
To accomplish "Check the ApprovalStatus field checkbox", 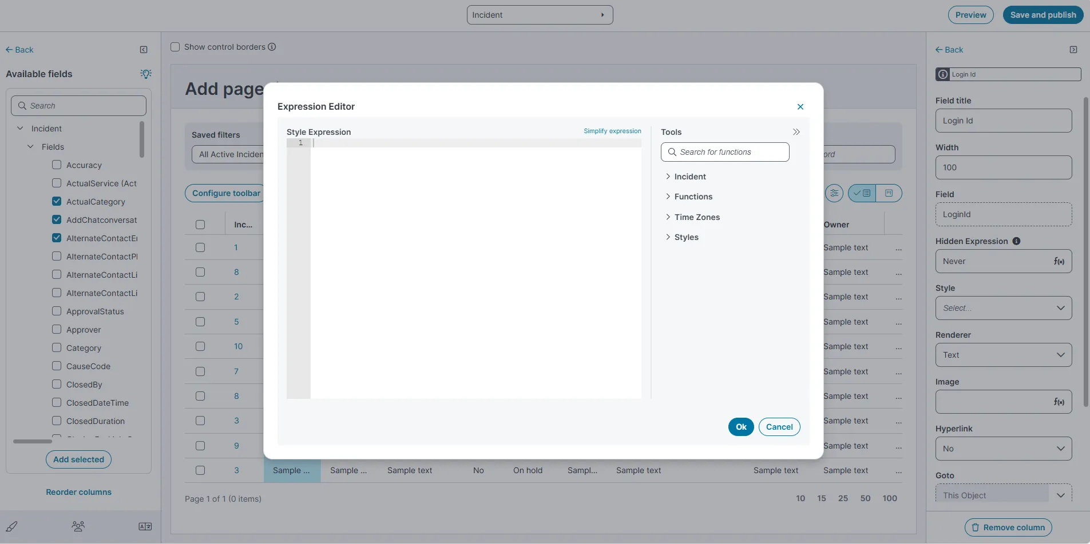I will 57,311.
